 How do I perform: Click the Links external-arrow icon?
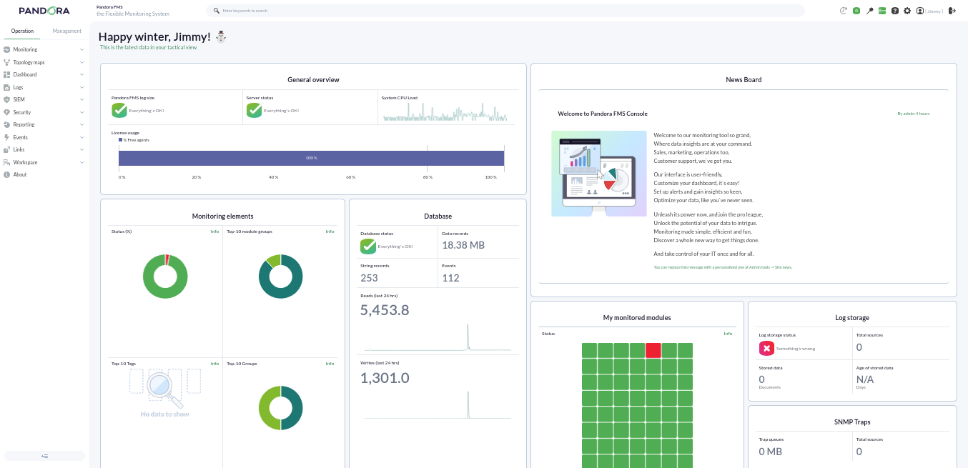click(x=6, y=150)
